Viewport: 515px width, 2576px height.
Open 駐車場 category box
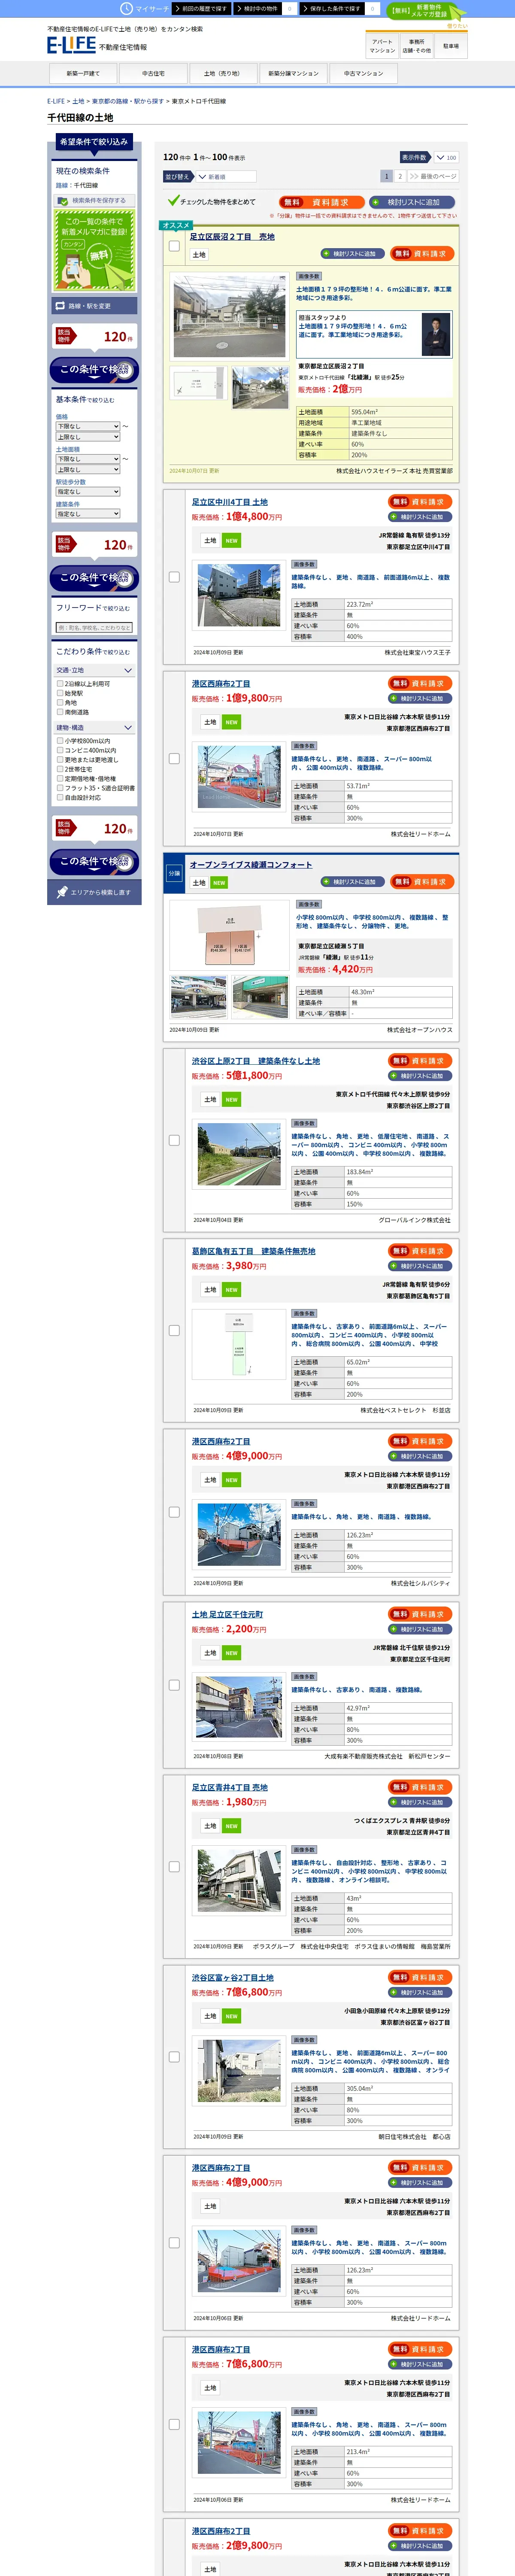(451, 46)
